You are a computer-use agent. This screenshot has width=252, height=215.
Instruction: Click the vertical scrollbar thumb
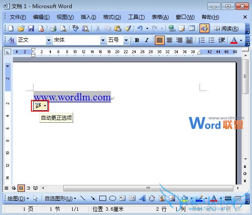click(x=245, y=76)
